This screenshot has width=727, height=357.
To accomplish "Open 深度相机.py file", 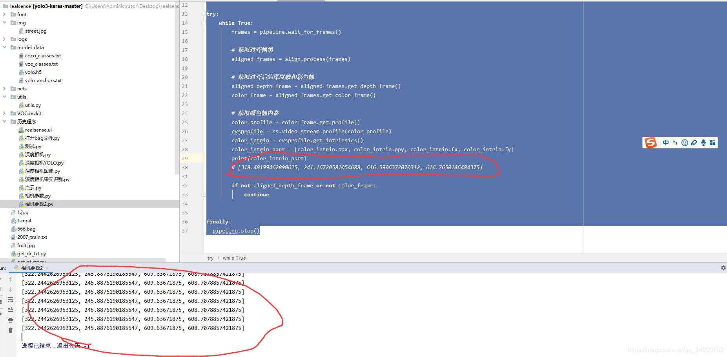I will (38, 154).
